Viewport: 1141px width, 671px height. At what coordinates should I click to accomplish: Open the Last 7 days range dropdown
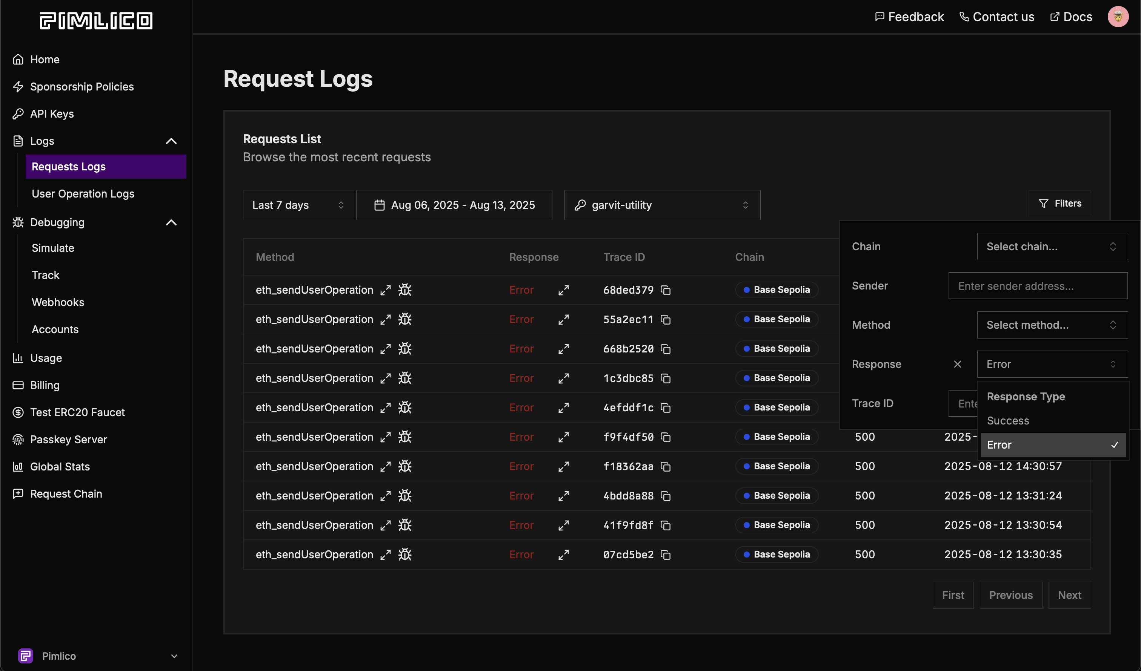(x=299, y=205)
